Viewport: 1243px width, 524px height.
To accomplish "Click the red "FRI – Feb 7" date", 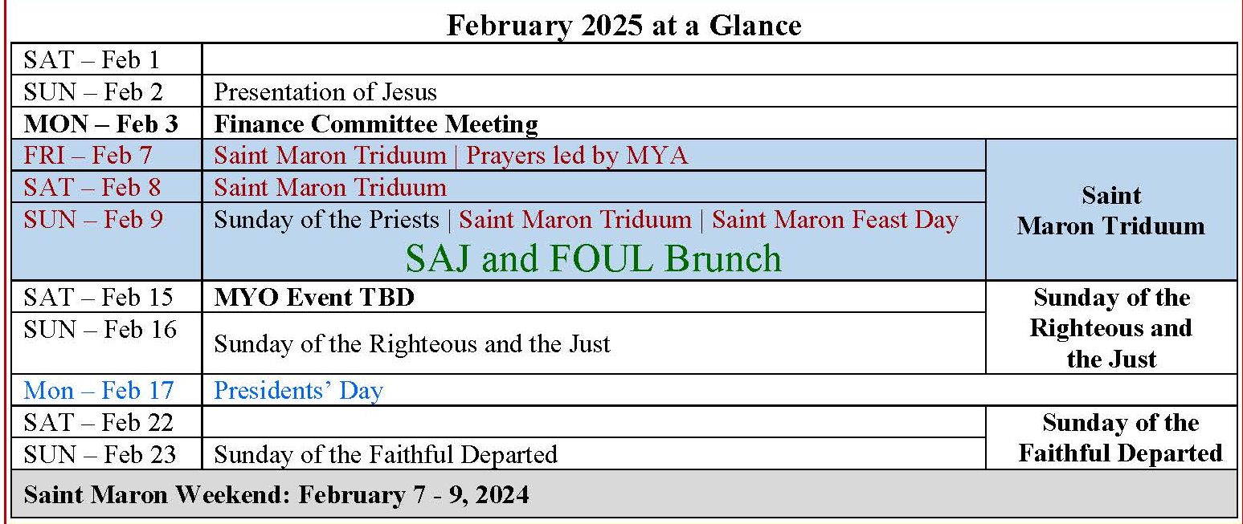I will pyautogui.click(x=88, y=155).
